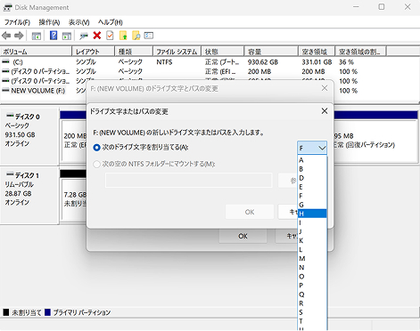The image size is (420, 331).
Task: Open the ヘルプ(H) menu
Action: pos(111,22)
